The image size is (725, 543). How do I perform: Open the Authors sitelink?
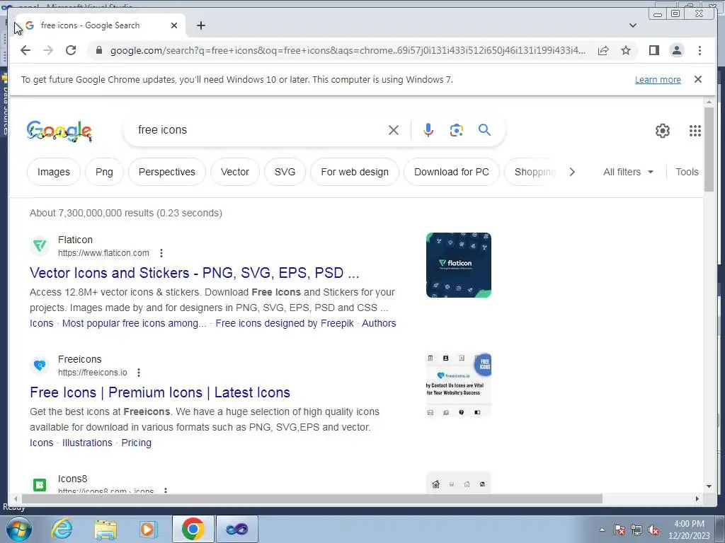pyautogui.click(x=379, y=323)
